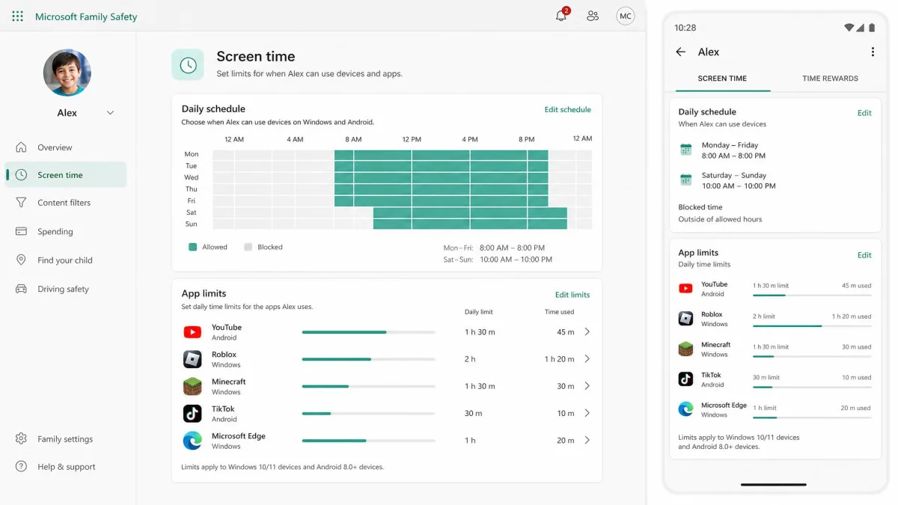The image size is (898, 505).
Task: Open Help & support in sidebar
Action: coord(66,467)
